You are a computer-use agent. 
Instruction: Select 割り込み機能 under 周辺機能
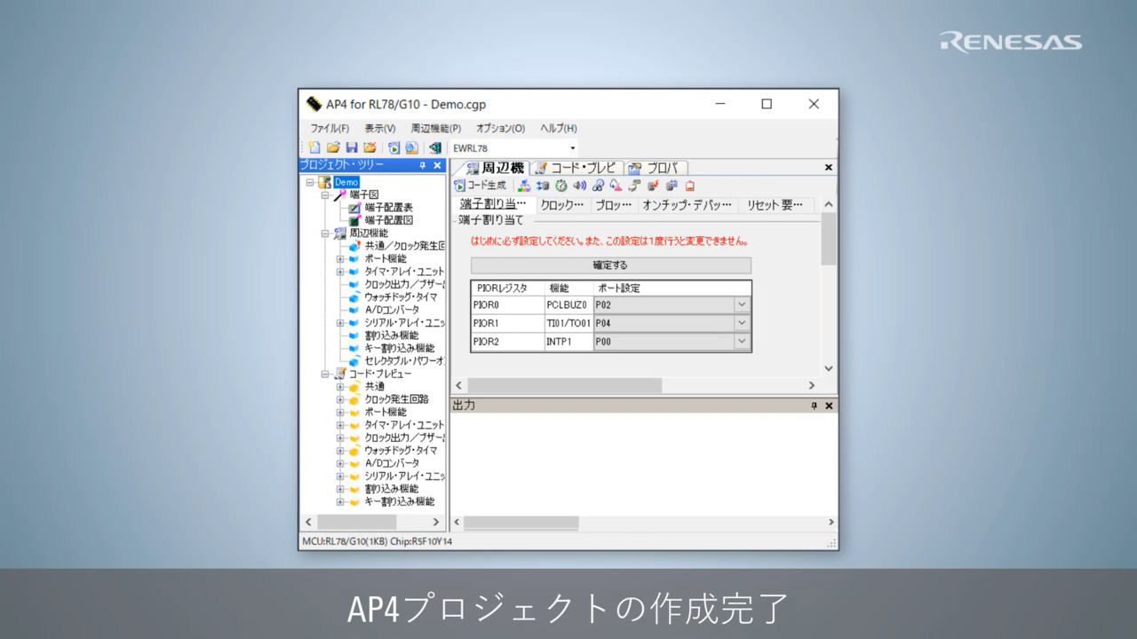click(392, 335)
